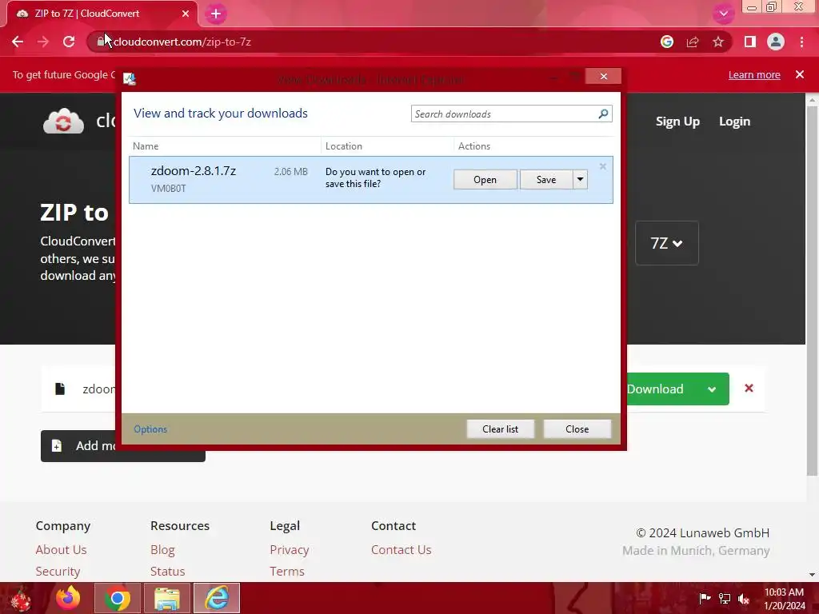819x614 pixels.
Task: Click the Location column header
Action: pos(344,146)
